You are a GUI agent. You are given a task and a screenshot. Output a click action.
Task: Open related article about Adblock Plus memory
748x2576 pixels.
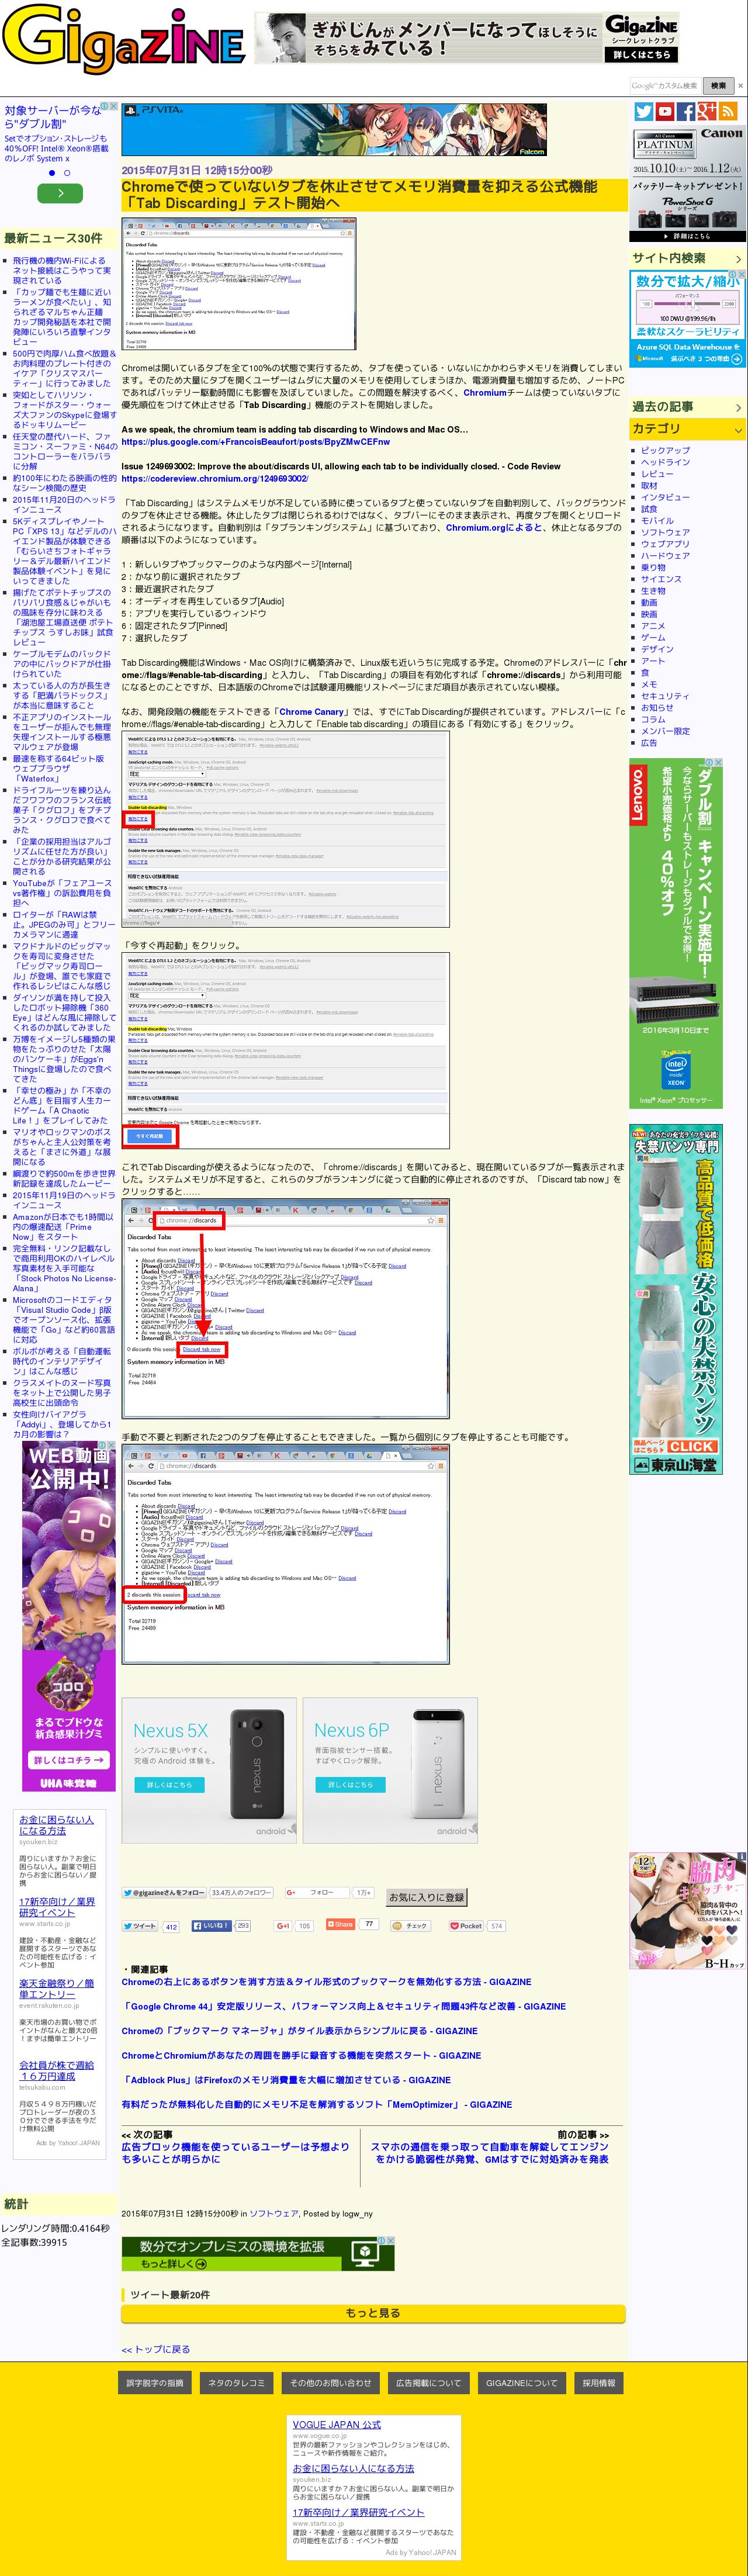286,2080
